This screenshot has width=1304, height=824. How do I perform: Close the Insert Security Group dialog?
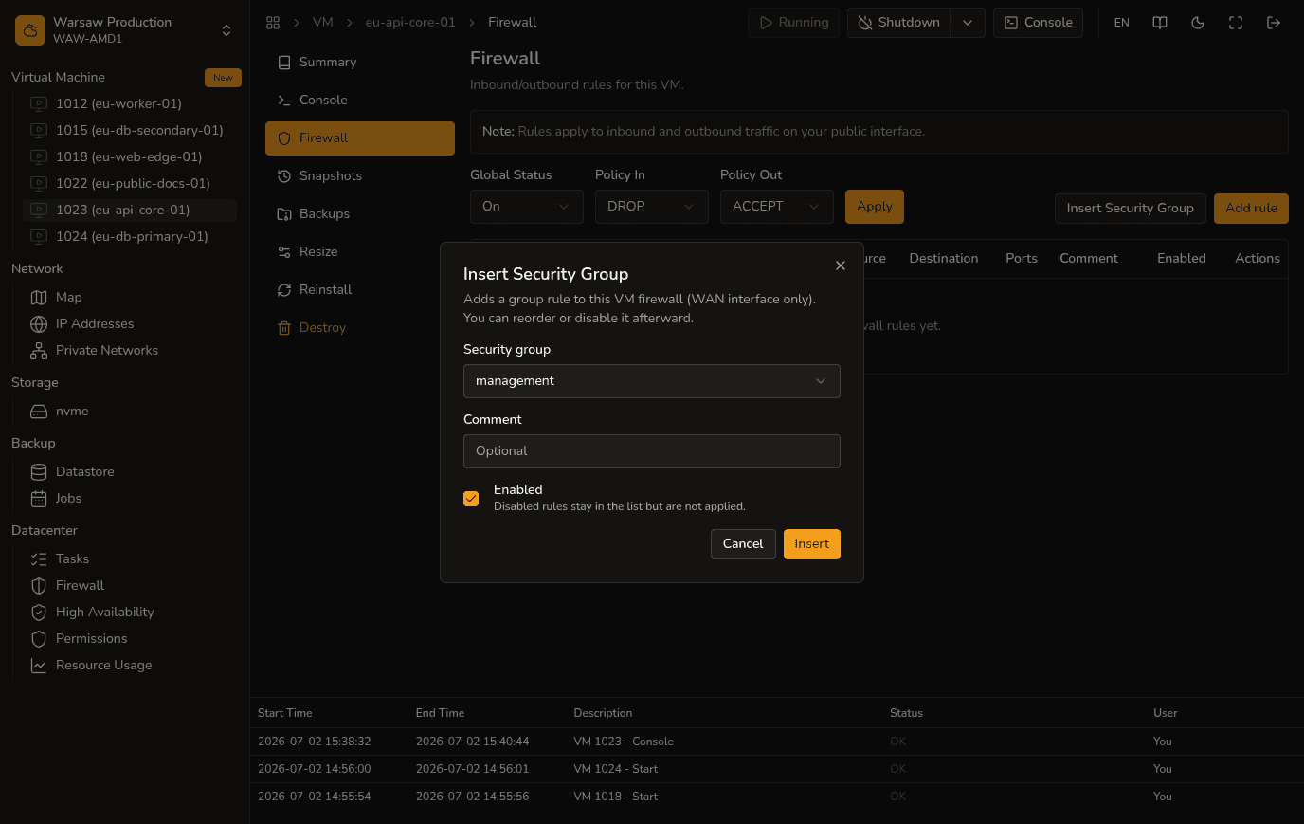tap(841, 266)
